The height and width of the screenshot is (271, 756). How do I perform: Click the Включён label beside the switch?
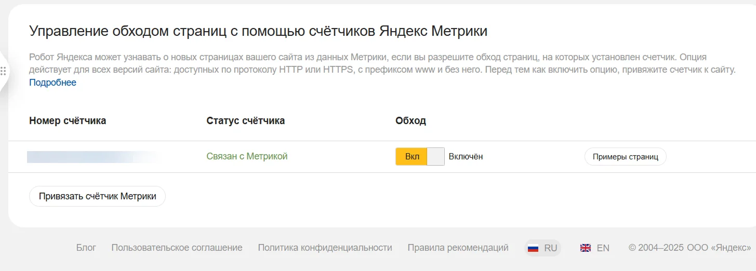pos(466,156)
